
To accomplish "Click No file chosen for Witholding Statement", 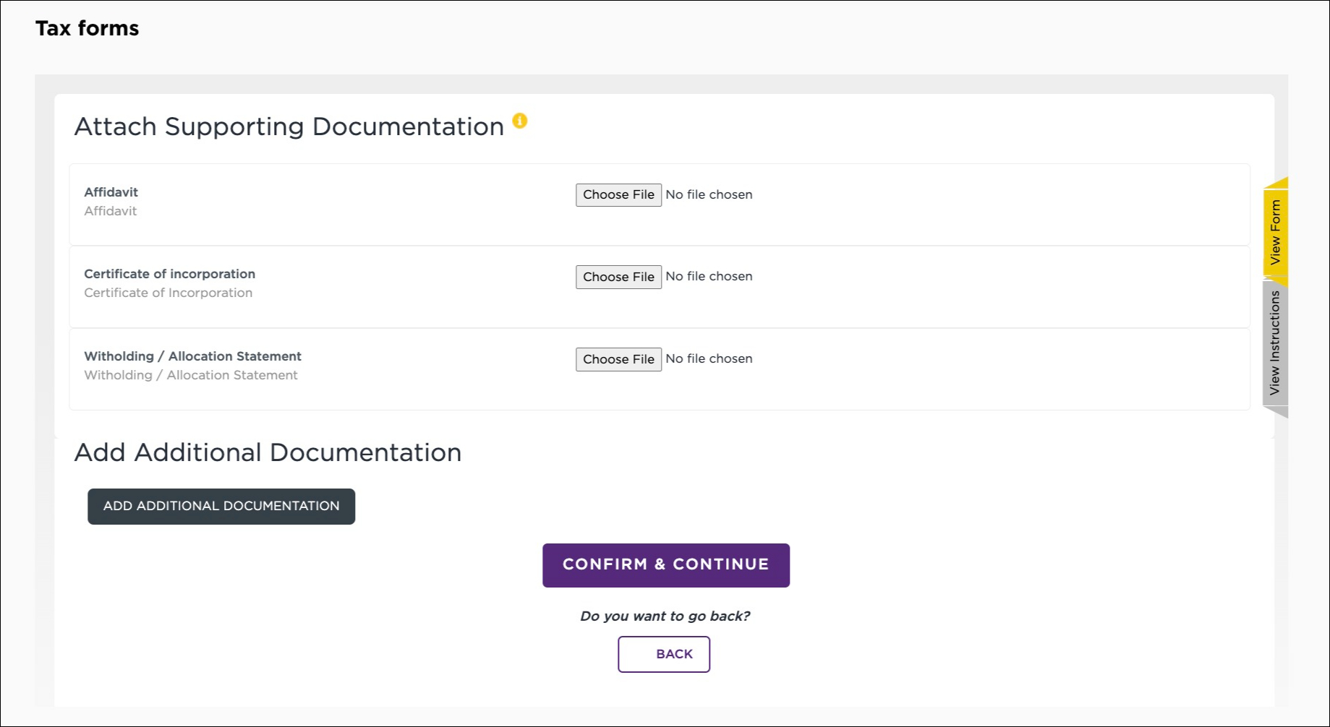I will tap(708, 358).
